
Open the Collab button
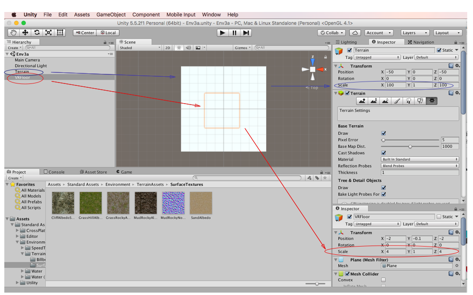click(331, 33)
